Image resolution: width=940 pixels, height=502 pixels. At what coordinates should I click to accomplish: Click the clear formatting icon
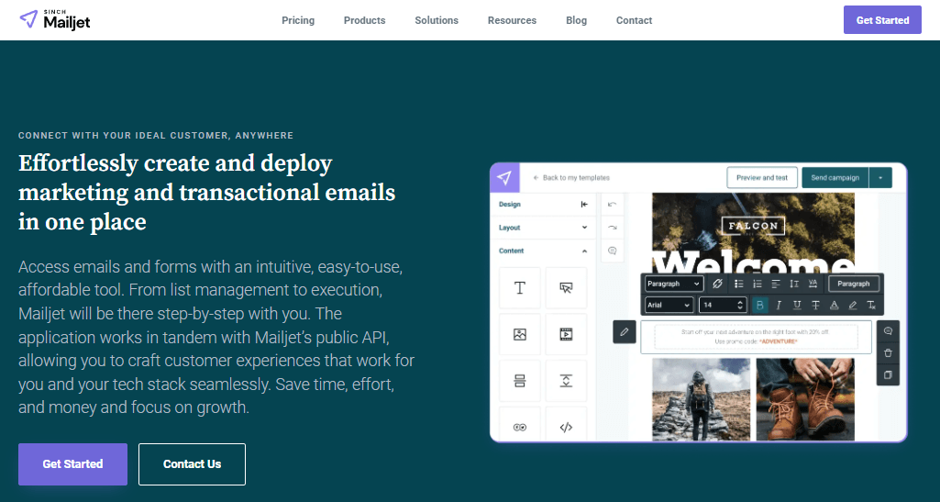871,306
